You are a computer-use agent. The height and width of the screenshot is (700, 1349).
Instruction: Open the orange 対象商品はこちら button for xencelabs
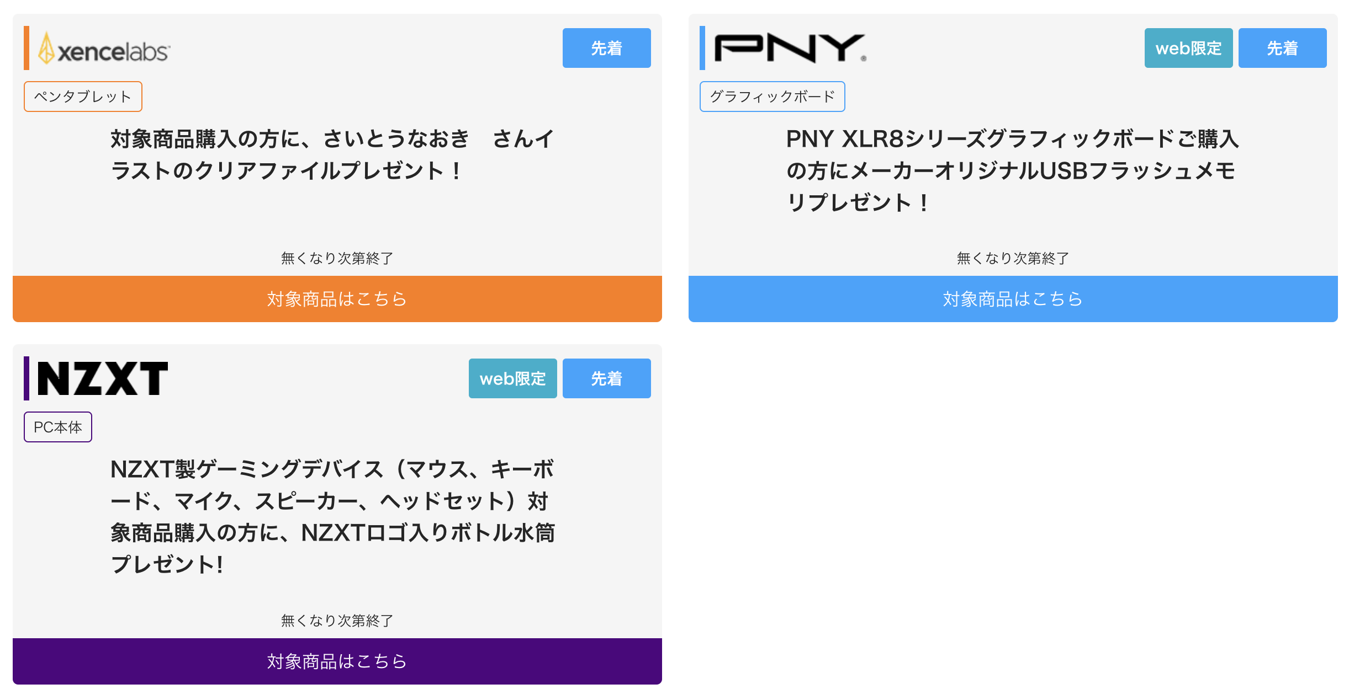337,299
